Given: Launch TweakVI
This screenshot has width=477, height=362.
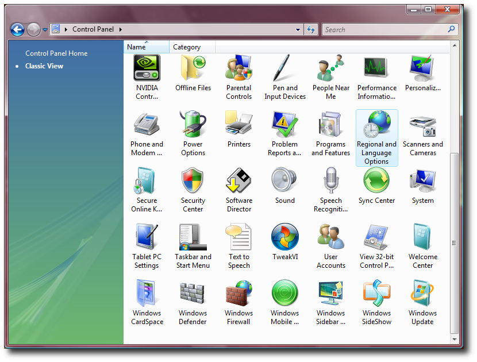Looking at the screenshot, I should click(285, 242).
